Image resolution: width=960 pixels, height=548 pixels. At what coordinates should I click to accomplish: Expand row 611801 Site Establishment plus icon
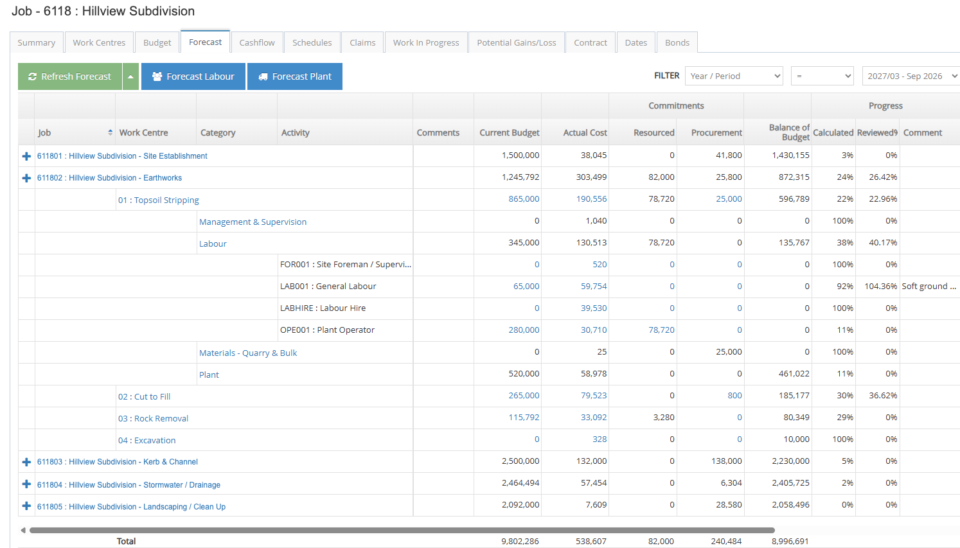pyautogui.click(x=26, y=156)
